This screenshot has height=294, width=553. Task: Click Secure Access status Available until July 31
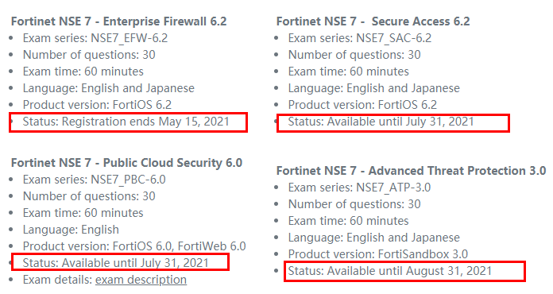pyautogui.click(x=381, y=122)
